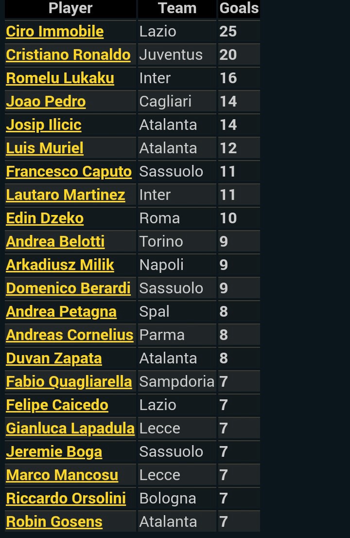Click Josip Ilicic name link
This screenshot has width=350, height=538.
[x=44, y=125]
